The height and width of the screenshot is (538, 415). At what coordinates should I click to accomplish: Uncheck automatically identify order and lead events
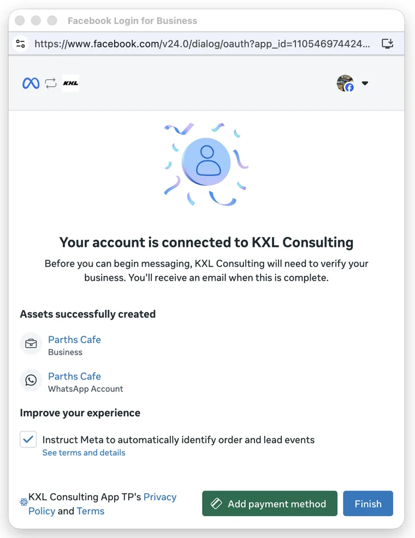tap(28, 440)
